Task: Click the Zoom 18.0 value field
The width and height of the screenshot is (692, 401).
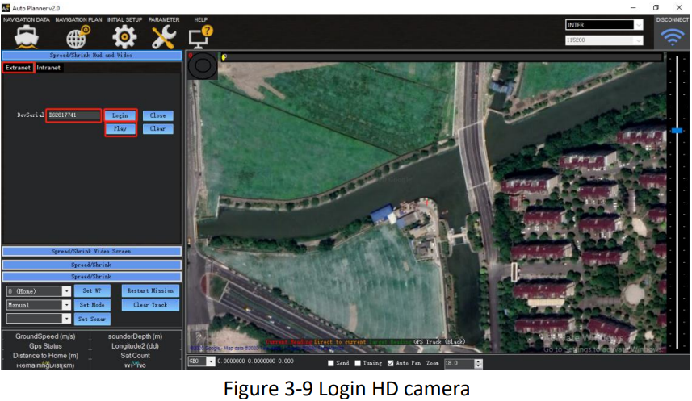Action: [459, 363]
